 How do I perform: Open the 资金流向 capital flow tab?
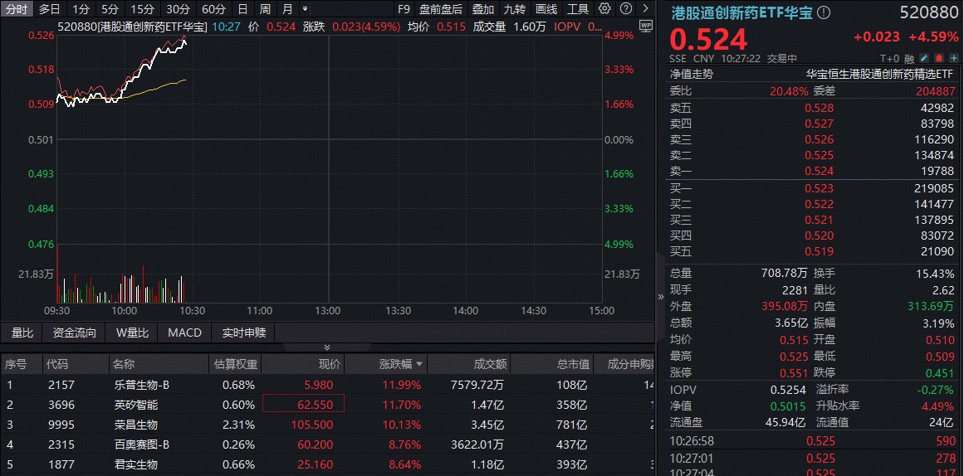(x=74, y=333)
